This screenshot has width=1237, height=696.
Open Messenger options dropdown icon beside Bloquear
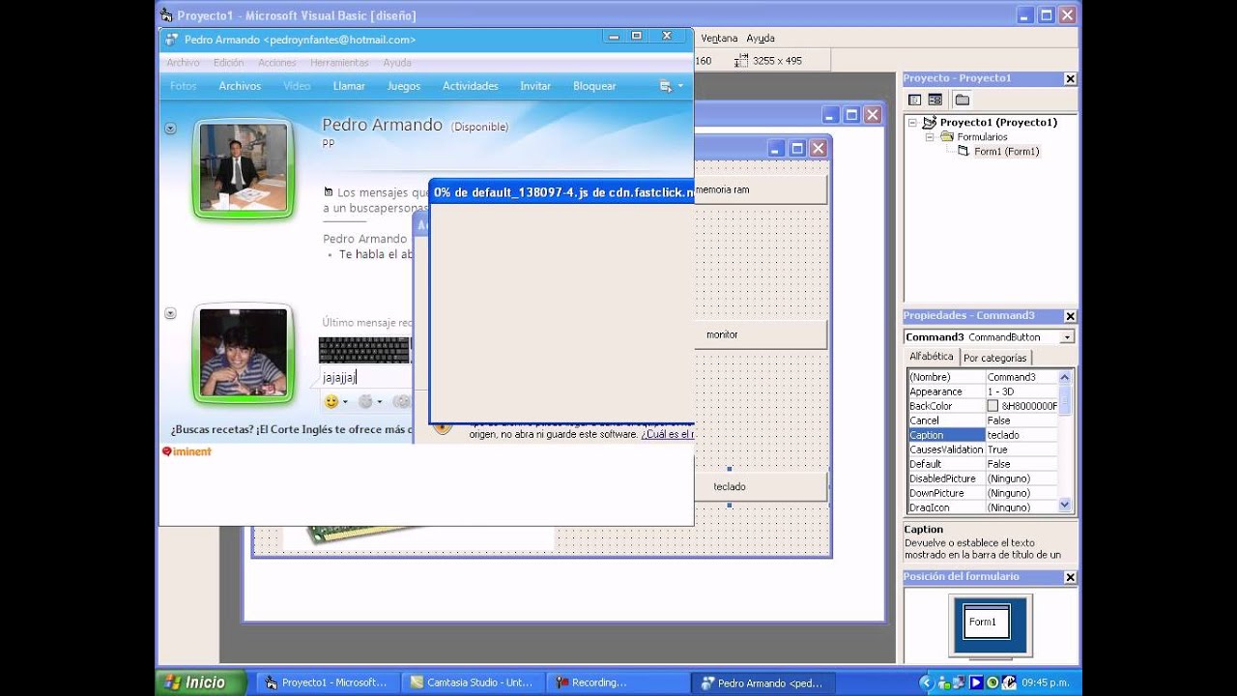point(671,86)
